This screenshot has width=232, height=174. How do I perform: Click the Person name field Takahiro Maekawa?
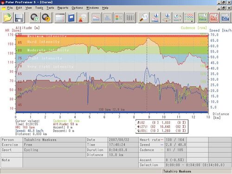54,140
